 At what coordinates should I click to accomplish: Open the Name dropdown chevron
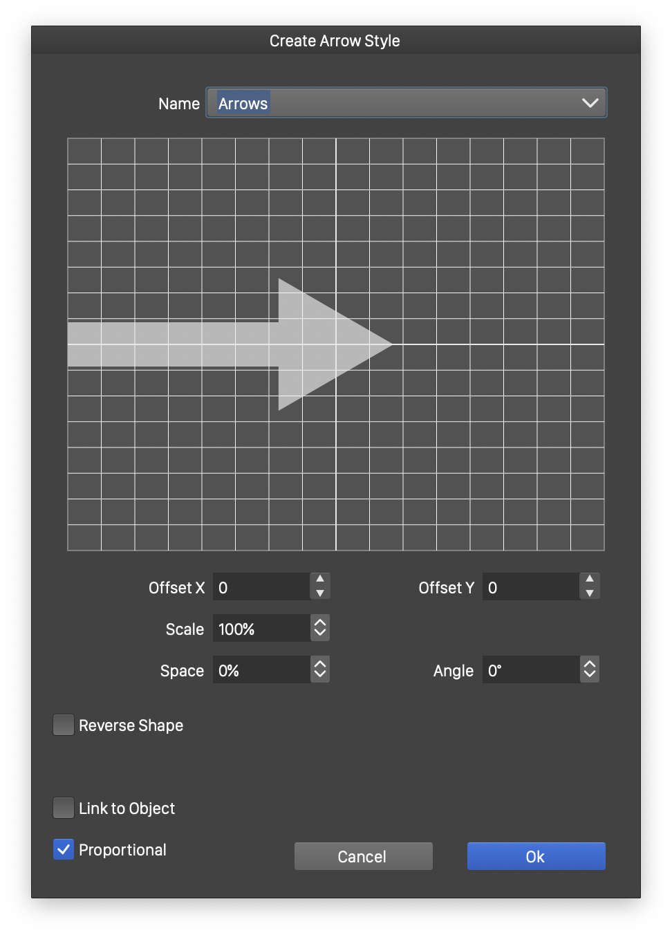click(590, 103)
